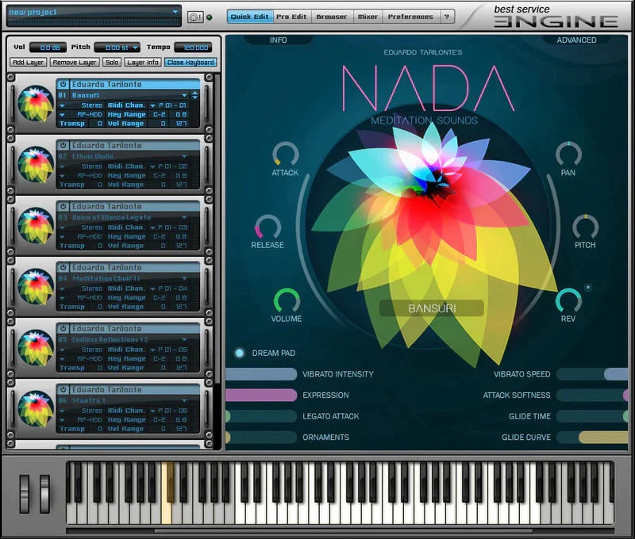Open Mantra preset dropdown
635x539 pixels.
185,400
